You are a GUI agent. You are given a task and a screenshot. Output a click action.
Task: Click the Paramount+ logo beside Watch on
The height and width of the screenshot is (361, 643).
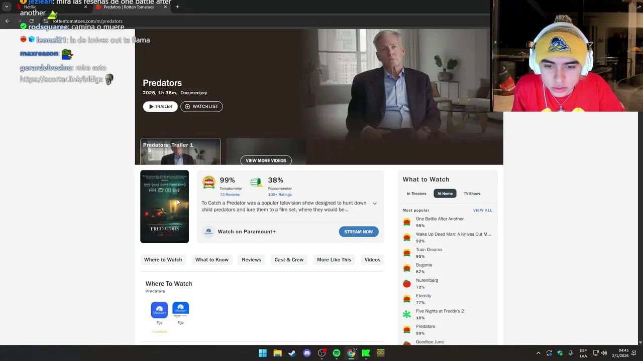point(208,232)
